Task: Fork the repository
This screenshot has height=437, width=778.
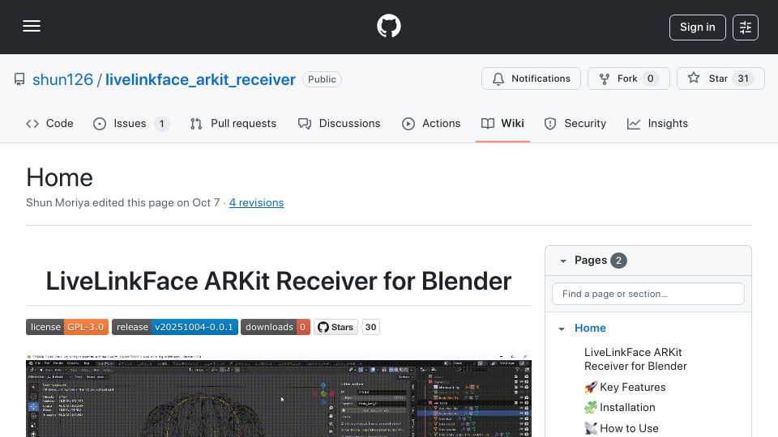Action: [629, 78]
